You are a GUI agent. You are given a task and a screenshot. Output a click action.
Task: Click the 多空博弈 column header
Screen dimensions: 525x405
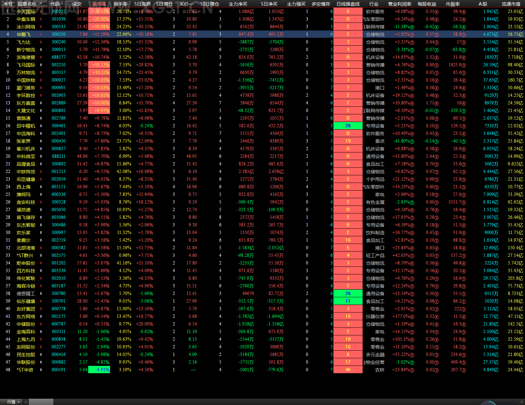click(x=321, y=4)
